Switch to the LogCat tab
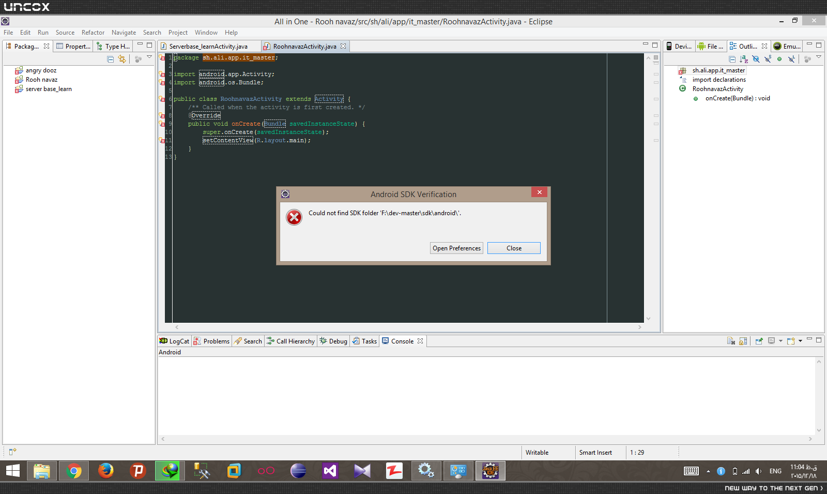 point(175,341)
